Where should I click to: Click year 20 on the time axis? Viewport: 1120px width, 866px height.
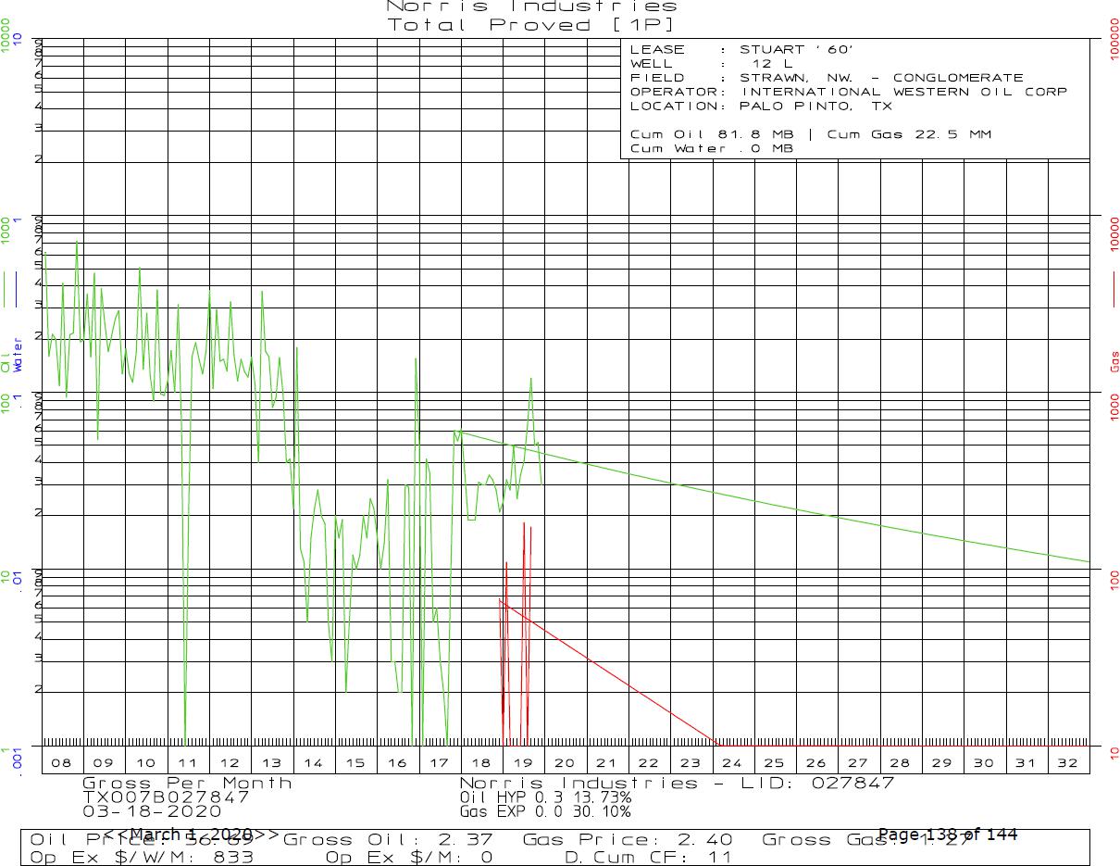point(565,763)
